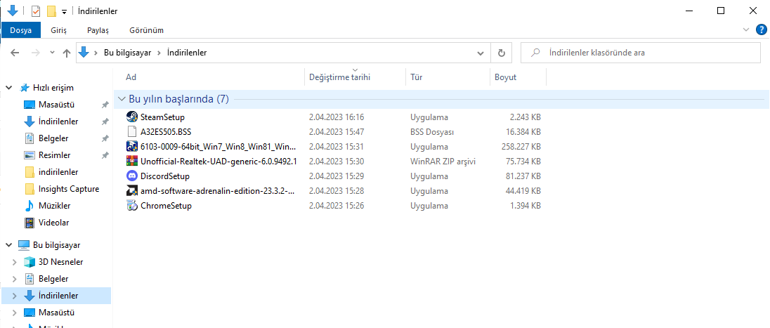Expand the 3D Nesneler tree node

click(x=15, y=262)
